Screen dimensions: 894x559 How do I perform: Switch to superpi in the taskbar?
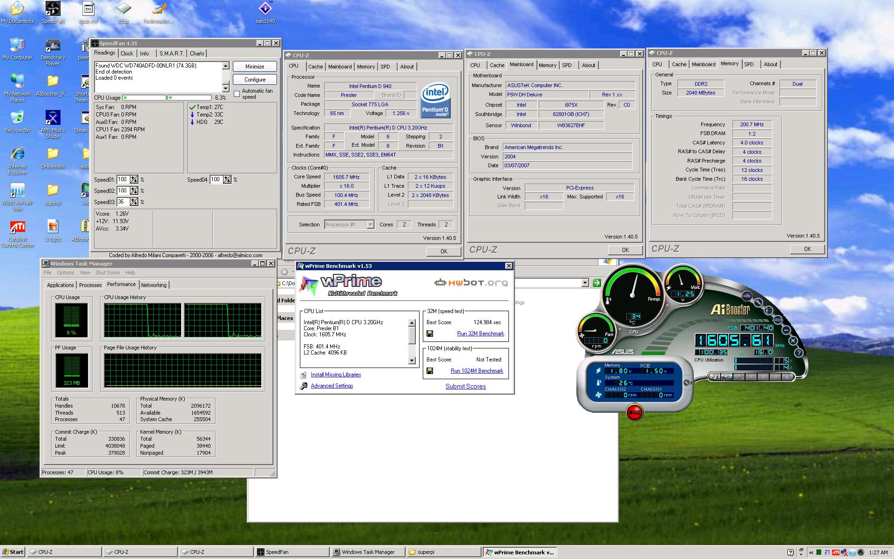[x=443, y=552]
